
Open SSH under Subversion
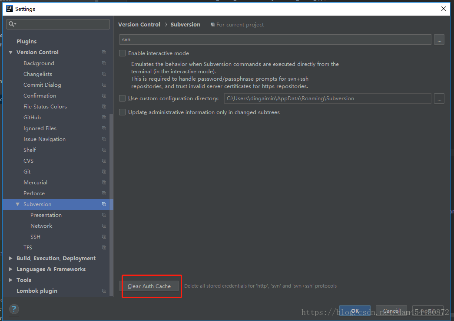[35, 236]
